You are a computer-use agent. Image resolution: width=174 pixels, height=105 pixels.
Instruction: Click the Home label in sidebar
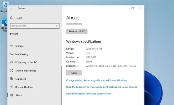pos(19,18)
